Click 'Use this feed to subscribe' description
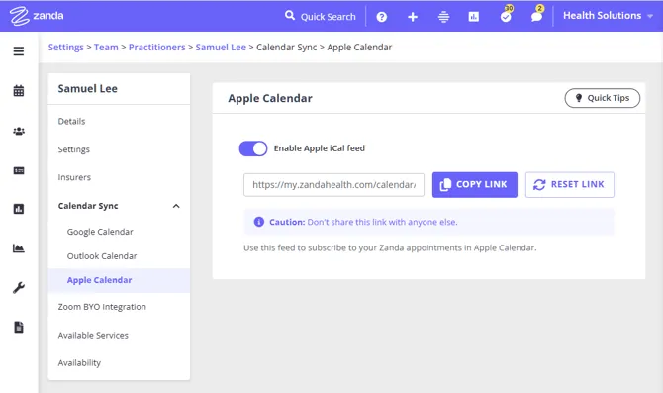The width and height of the screenshot is (663, 393). [x=390, y=247]
